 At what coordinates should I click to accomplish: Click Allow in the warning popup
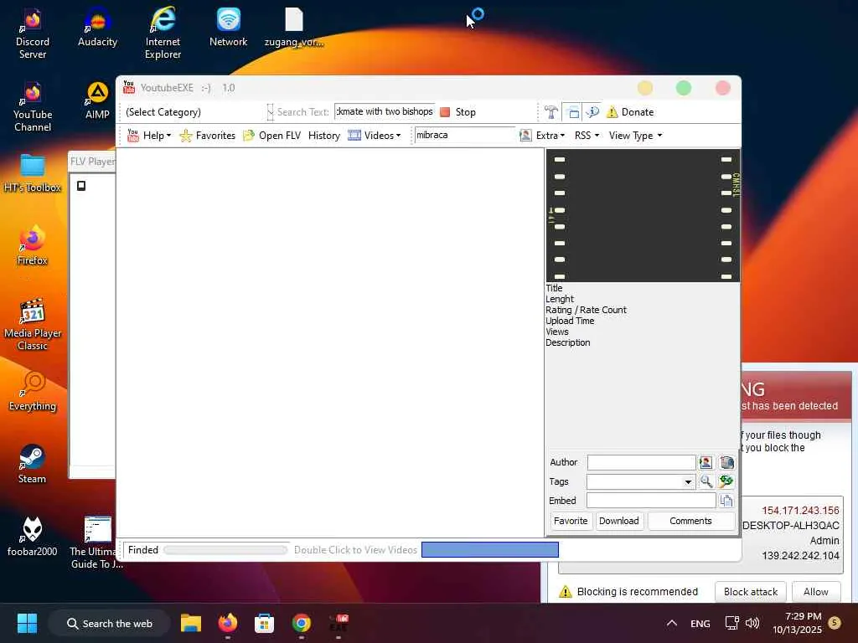click(815, 592)
